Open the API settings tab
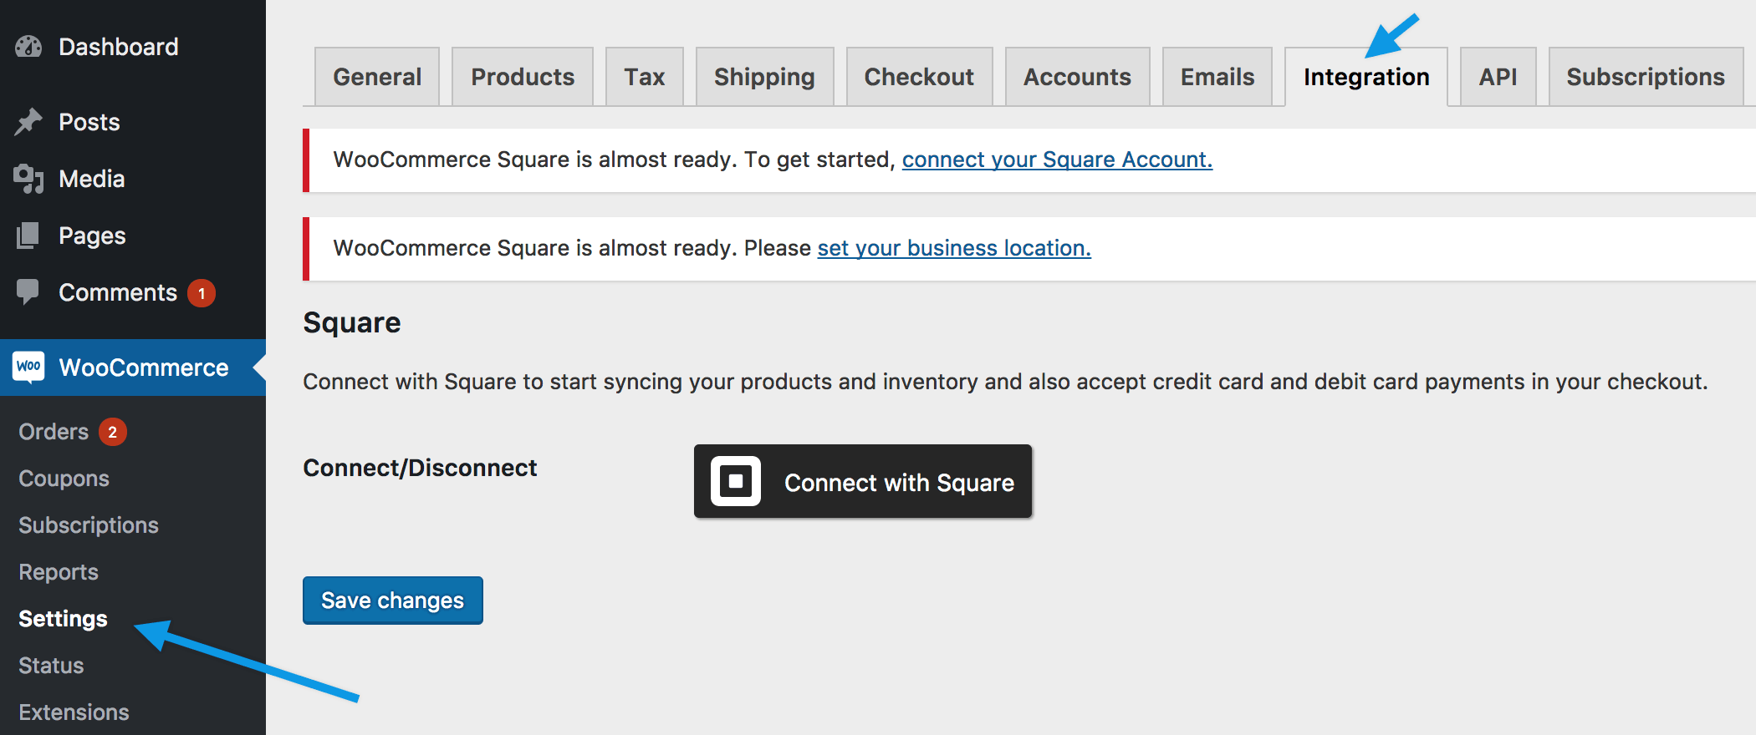Viewport: 1756px width, 735px height. pos(1498,77)
